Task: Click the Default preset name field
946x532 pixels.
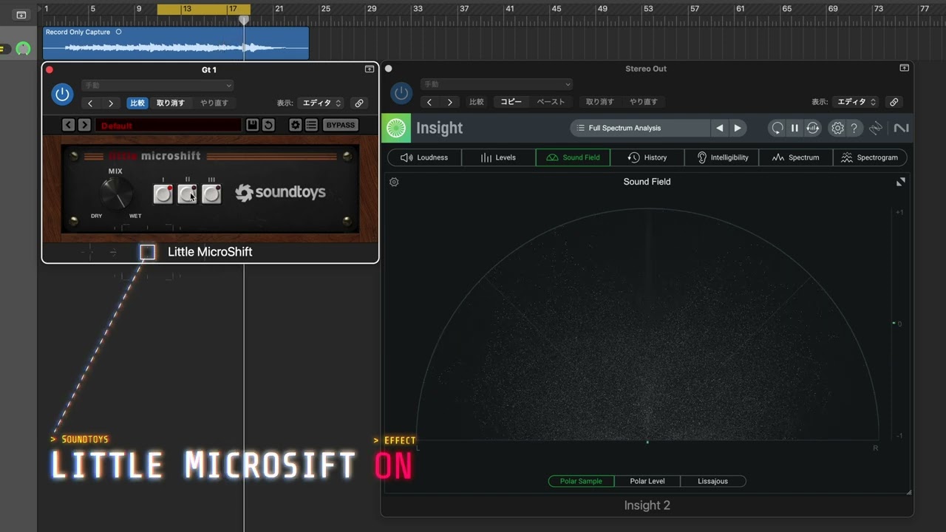Action: pyautogui.click(x=169, y=126)
